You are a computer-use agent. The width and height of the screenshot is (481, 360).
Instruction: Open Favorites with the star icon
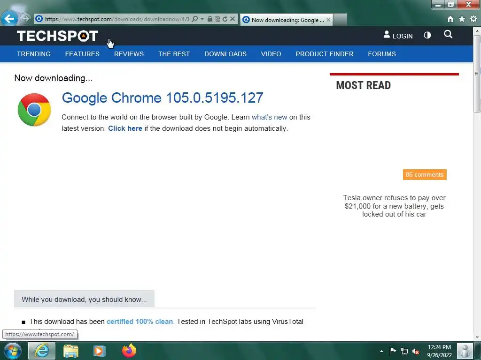462,19
